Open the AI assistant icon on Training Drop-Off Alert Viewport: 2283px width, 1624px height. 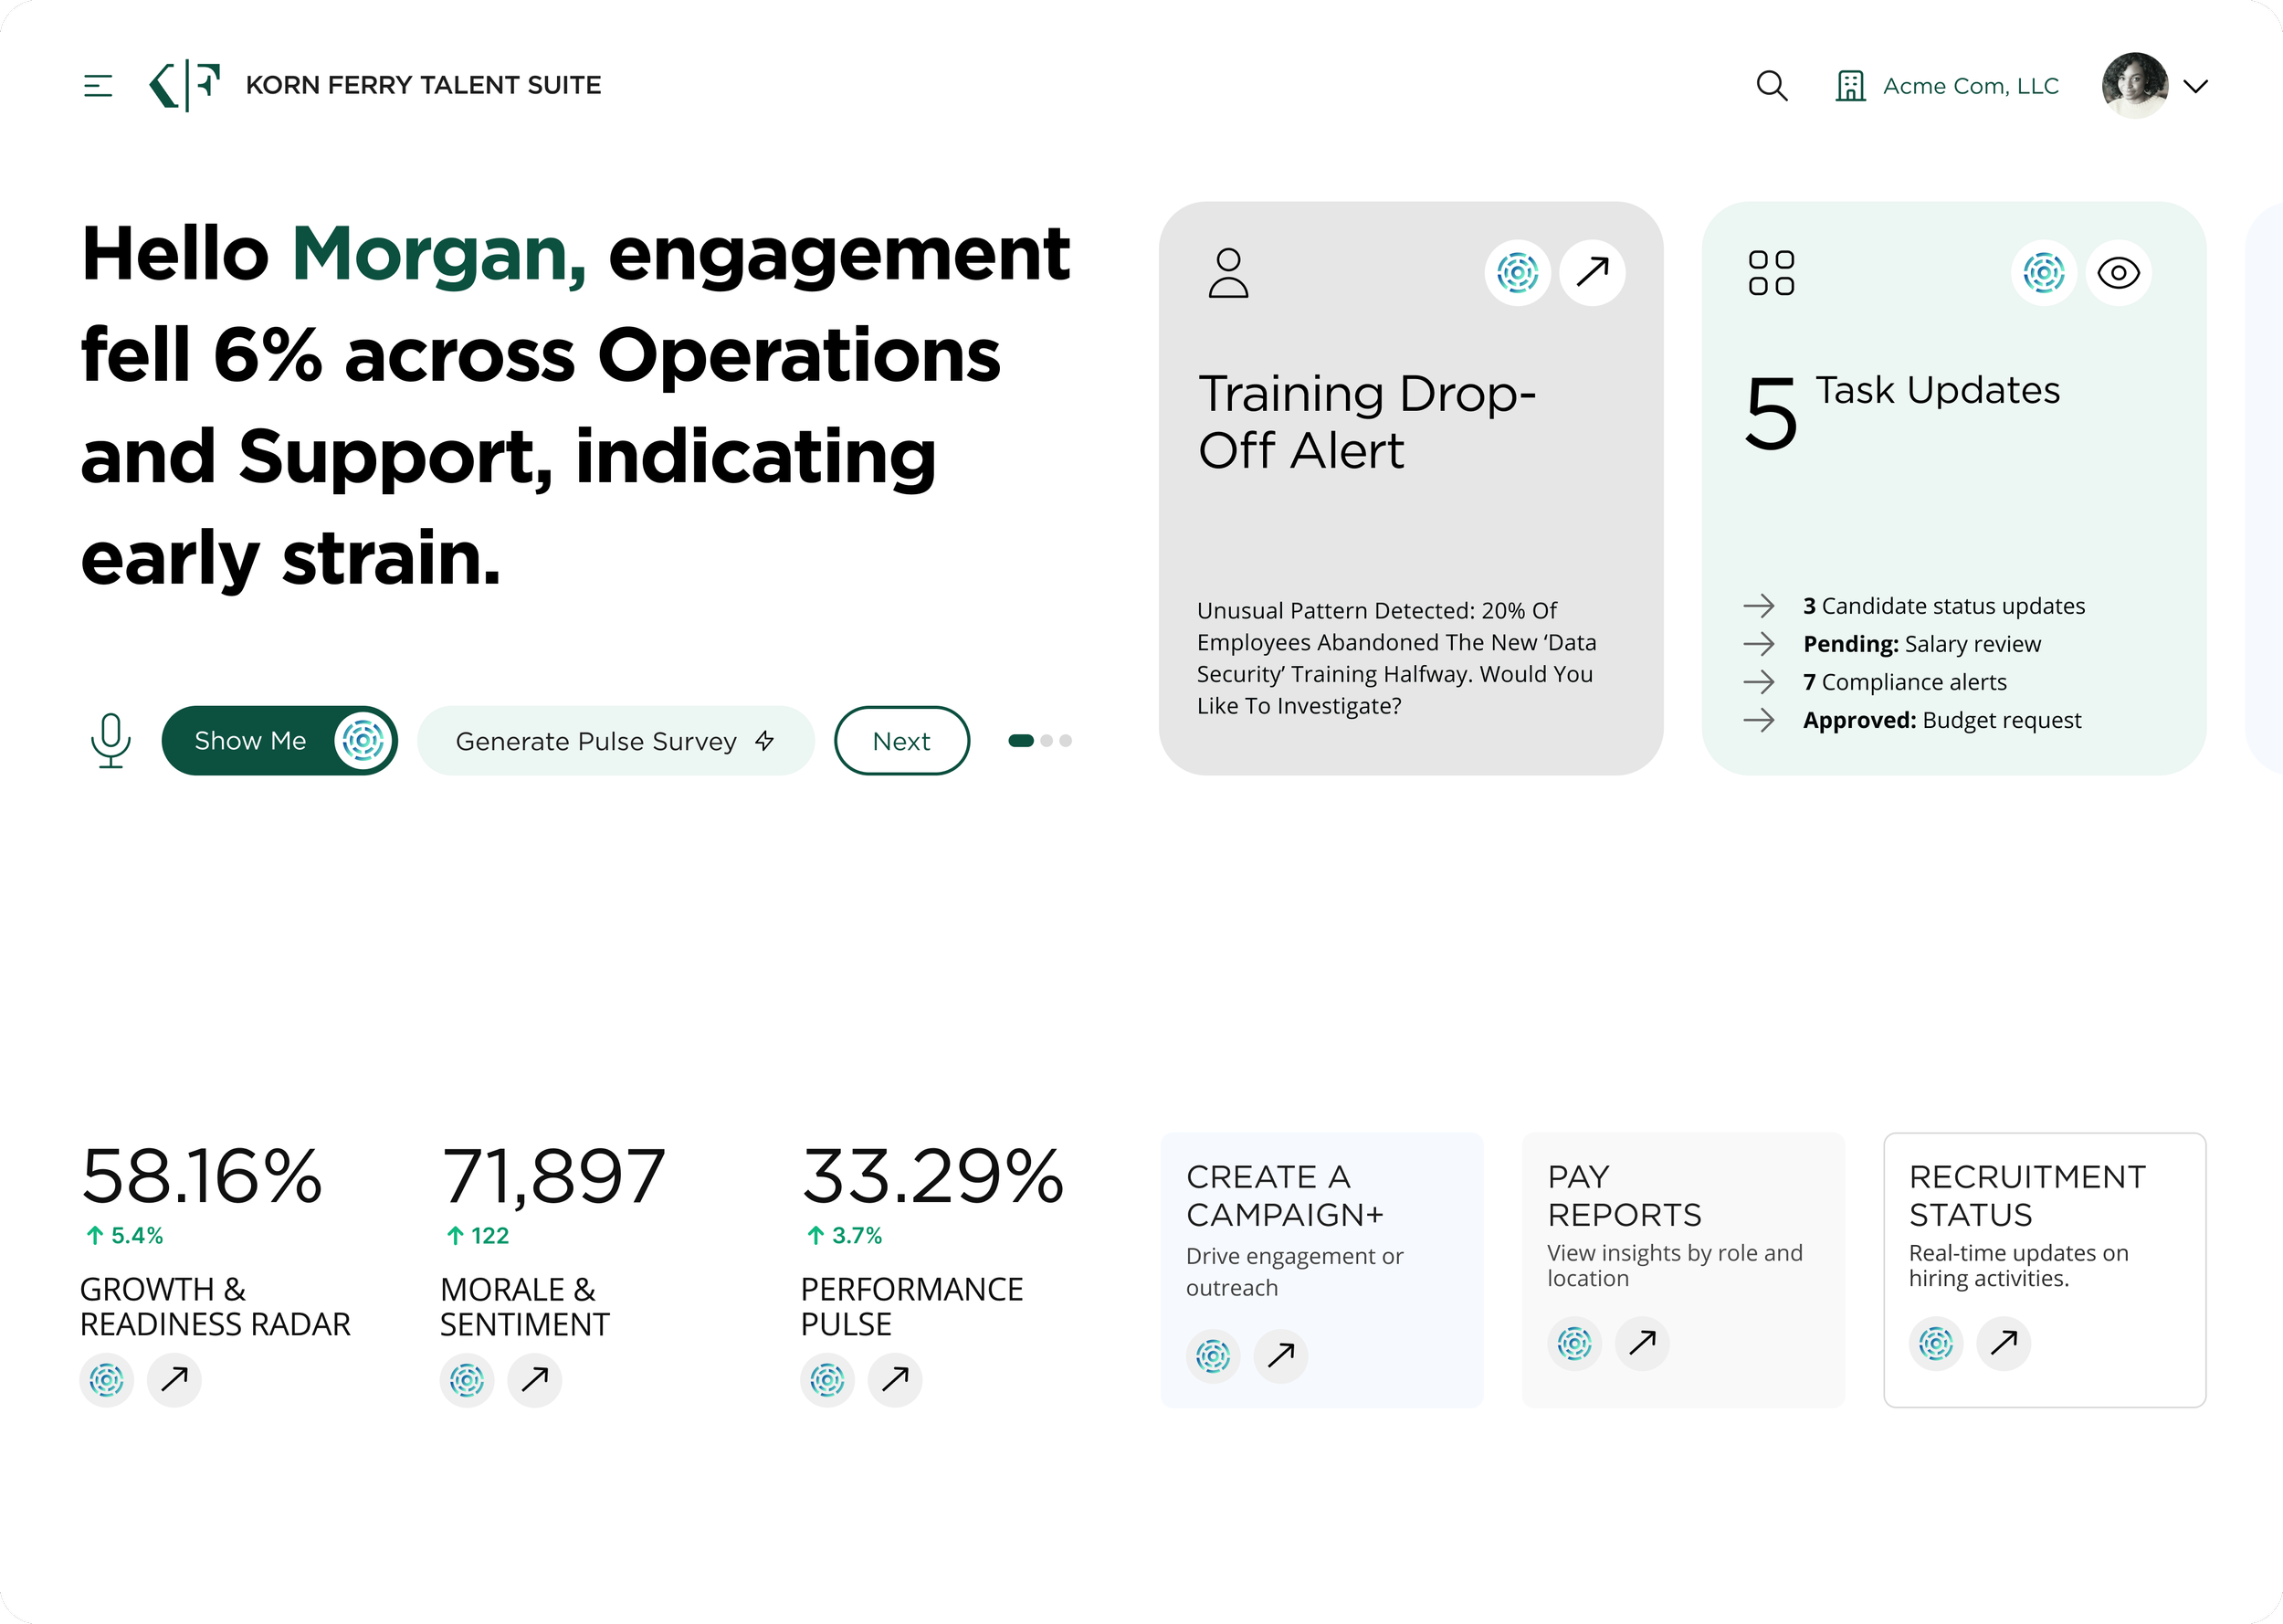tap(1518, 271)
